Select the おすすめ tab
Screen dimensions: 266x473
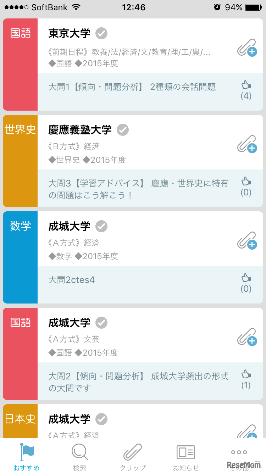[27, 457]
